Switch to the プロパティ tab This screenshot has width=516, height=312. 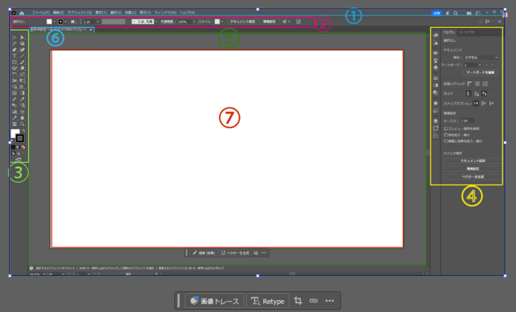449,32
